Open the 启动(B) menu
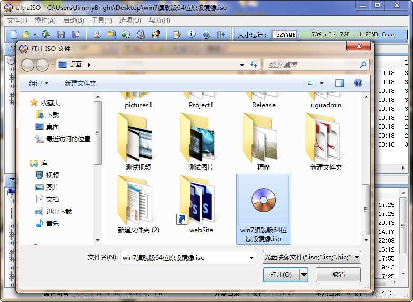This screenshot has height=302, width=413. (x=74, y=20)
